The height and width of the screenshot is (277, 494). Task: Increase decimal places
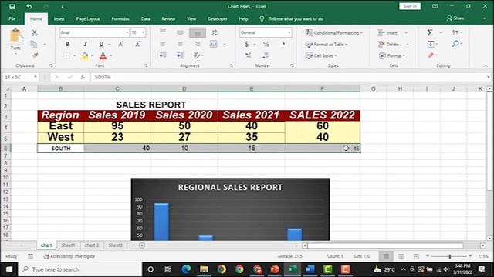(248, 55)
